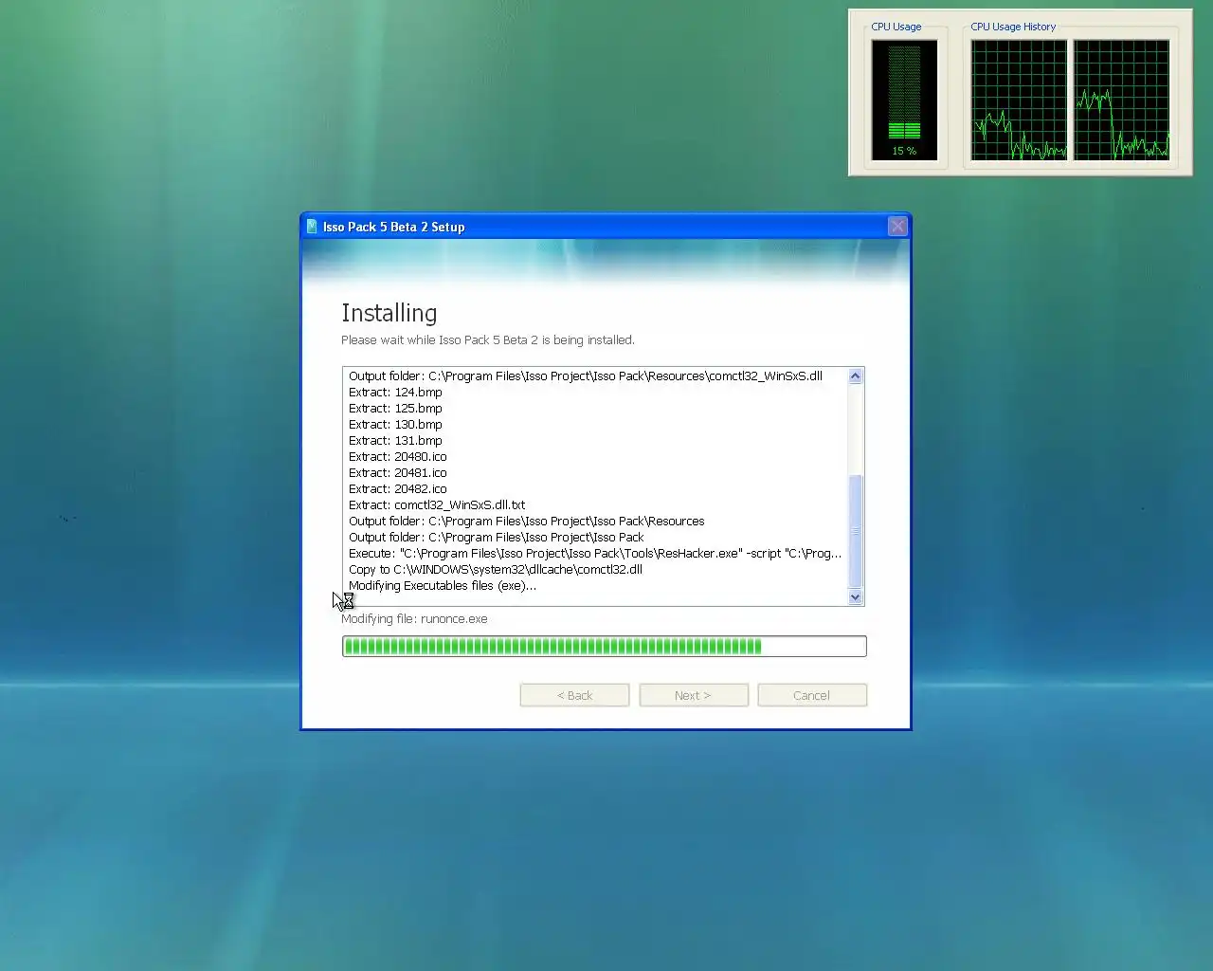Screen dimensions: 1213x971
Task: Select the first 'Output folder' line ending comctl32_WinSxS.dll
Action: coord(586,376)
